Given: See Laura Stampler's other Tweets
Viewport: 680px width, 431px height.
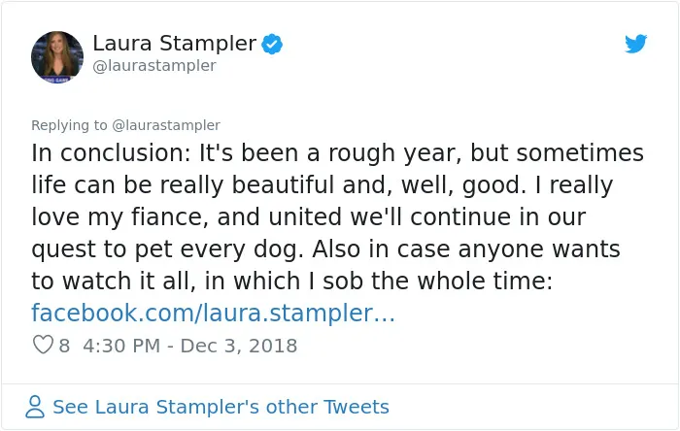Looking at the screenshot, I should pos(221,407).
